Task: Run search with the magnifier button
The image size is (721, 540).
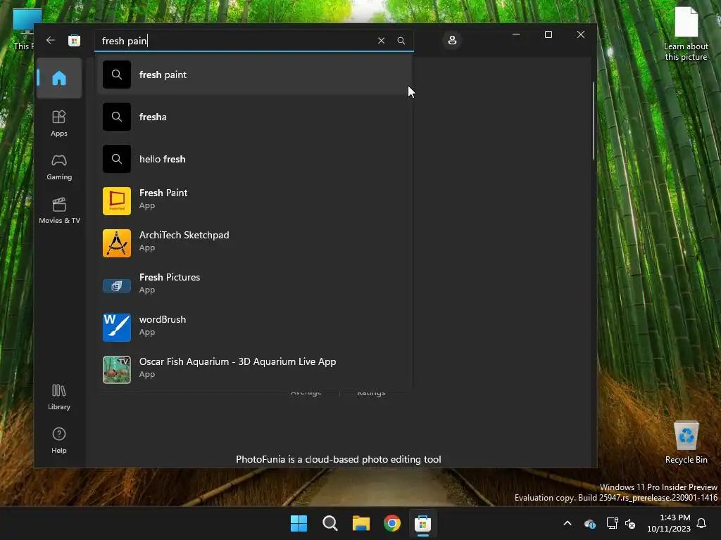Action: 401,41
